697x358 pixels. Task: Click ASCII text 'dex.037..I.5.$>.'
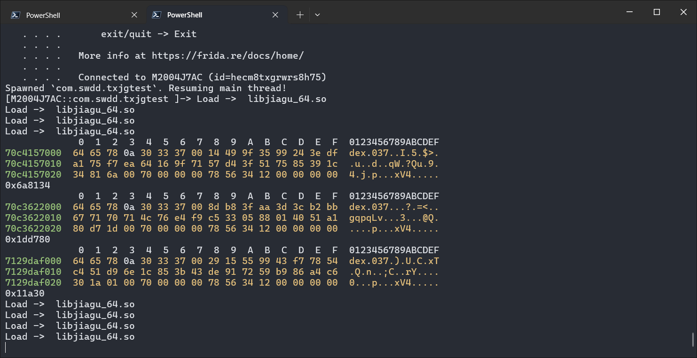click(394, 153)
